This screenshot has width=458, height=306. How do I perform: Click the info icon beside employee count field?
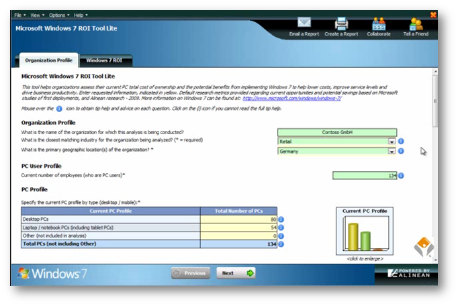(401, 176)
